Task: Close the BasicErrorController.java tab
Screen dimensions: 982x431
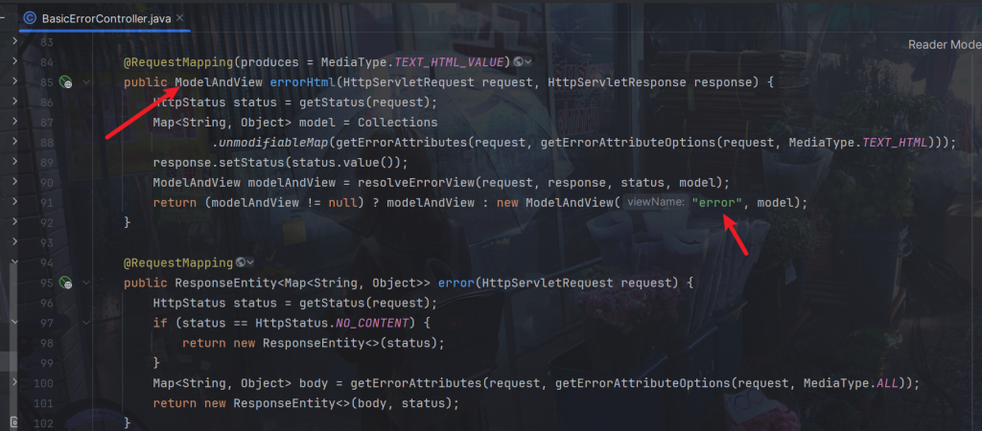Action: [x=179, y=18]
